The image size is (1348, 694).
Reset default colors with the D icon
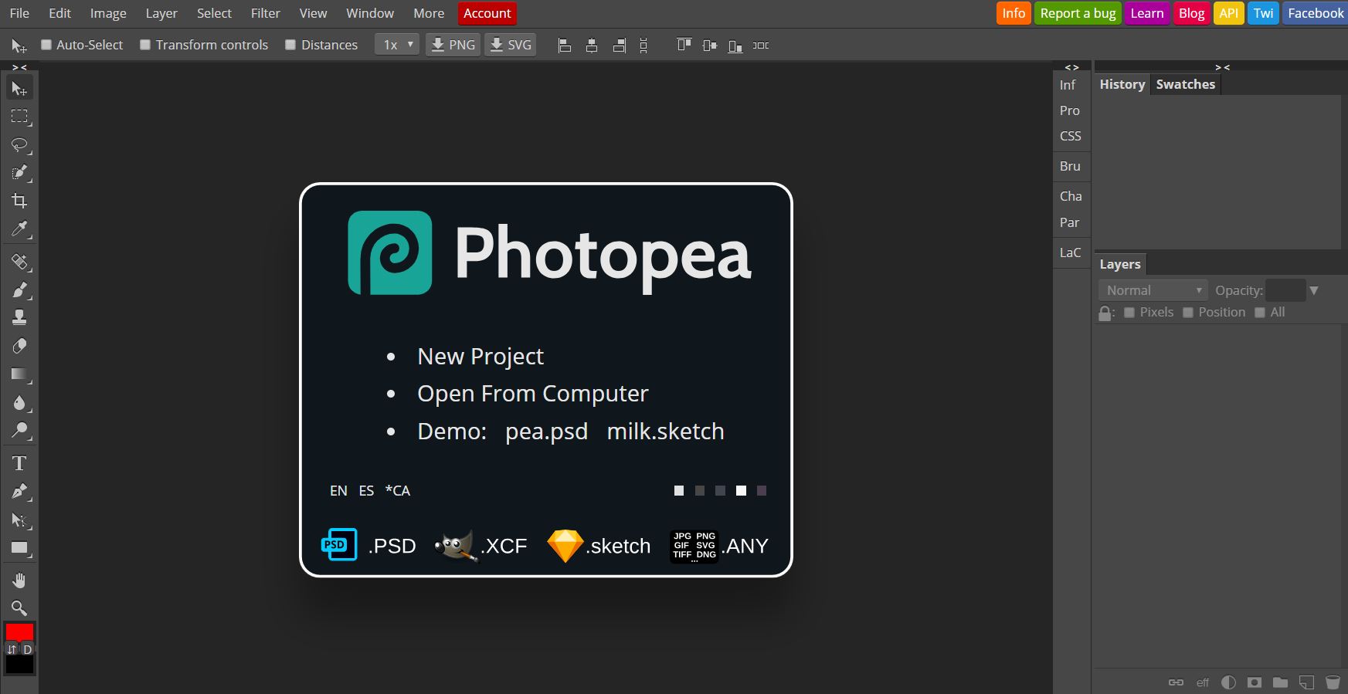coord(28,649)
